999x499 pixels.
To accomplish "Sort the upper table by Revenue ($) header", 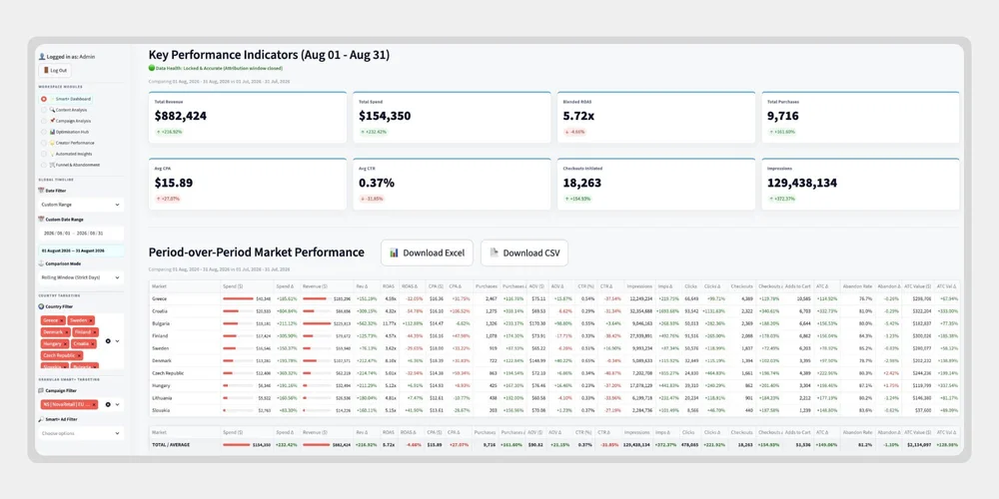I will click(x=327, y=287).
